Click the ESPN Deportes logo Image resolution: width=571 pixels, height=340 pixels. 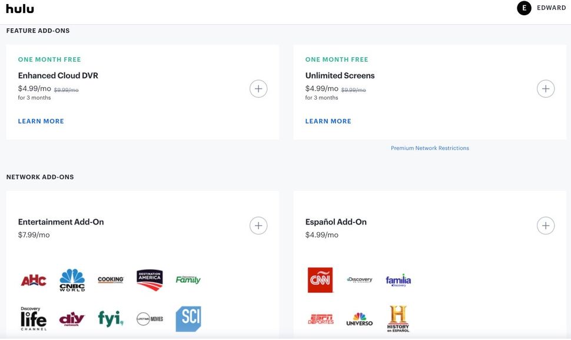tap(321, 319)
